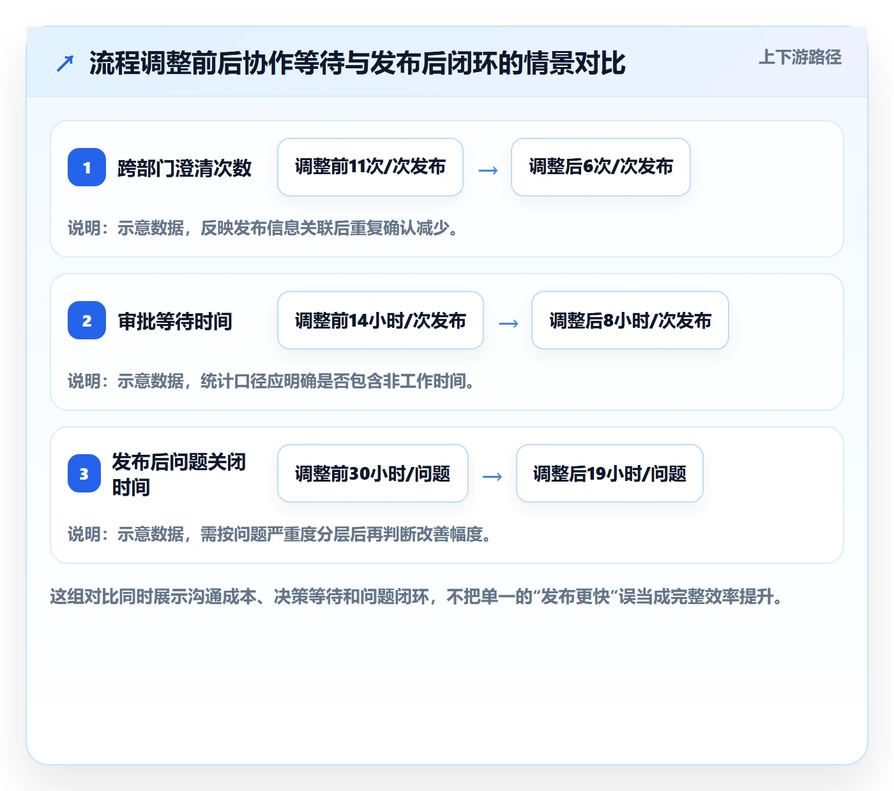Click the note about 统计口径 and 非工作时间
Image resolution: width=894 pixels, height=791 pixels.
(271, 381)
